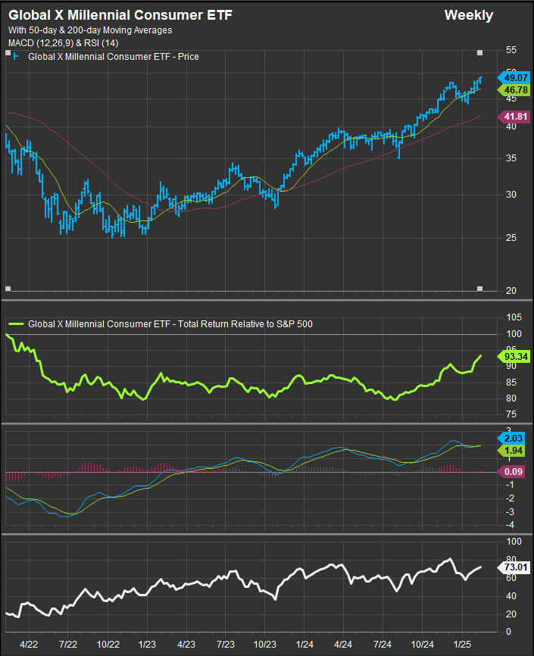Click the chart title 'Global X Millennial Consumer ETF'
This screenshot has height=656, width=534.
tap(120, 15)
